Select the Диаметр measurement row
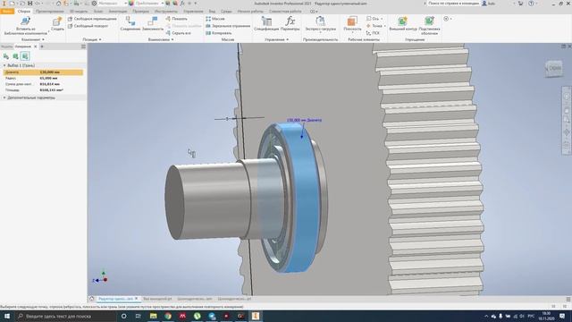The width and height of the screenshot is (572, 322). [x=43, y=72]
